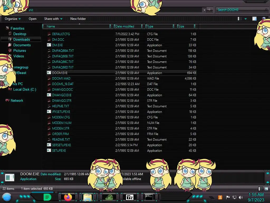Select the DM.DOC file name
Screen dimensions: 270x203
click(x=58, y=40)
